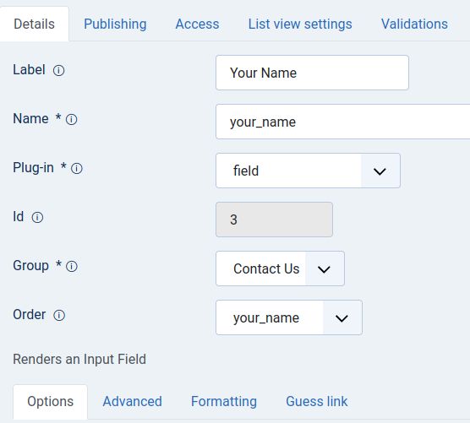Go to List view settings tab
Screen dimensions: 470x423
300,24
